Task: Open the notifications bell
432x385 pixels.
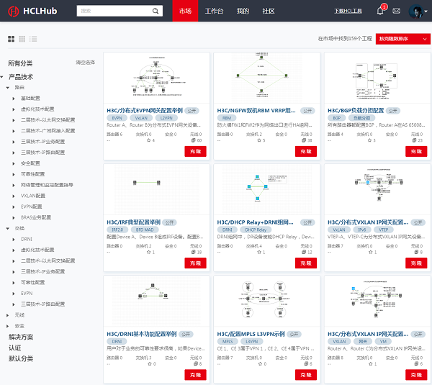Action: 380,11
